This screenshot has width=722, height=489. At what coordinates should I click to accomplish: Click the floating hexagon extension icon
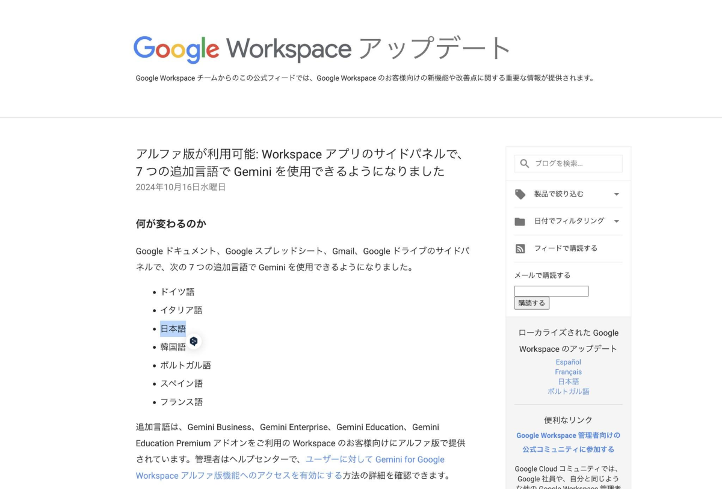[x=194, y=341]
